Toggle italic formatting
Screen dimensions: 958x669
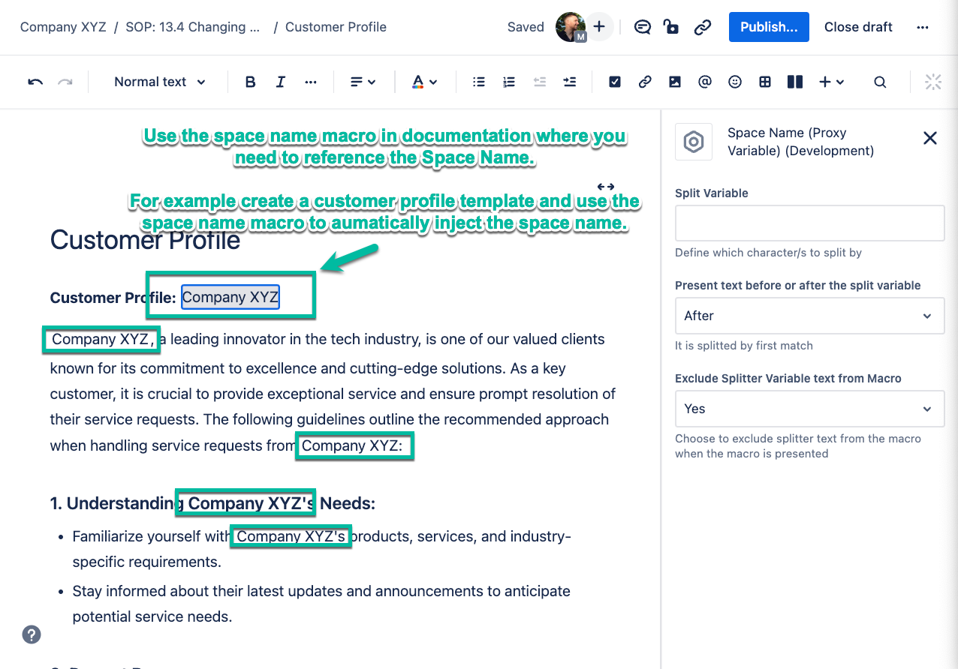point(280,82)
